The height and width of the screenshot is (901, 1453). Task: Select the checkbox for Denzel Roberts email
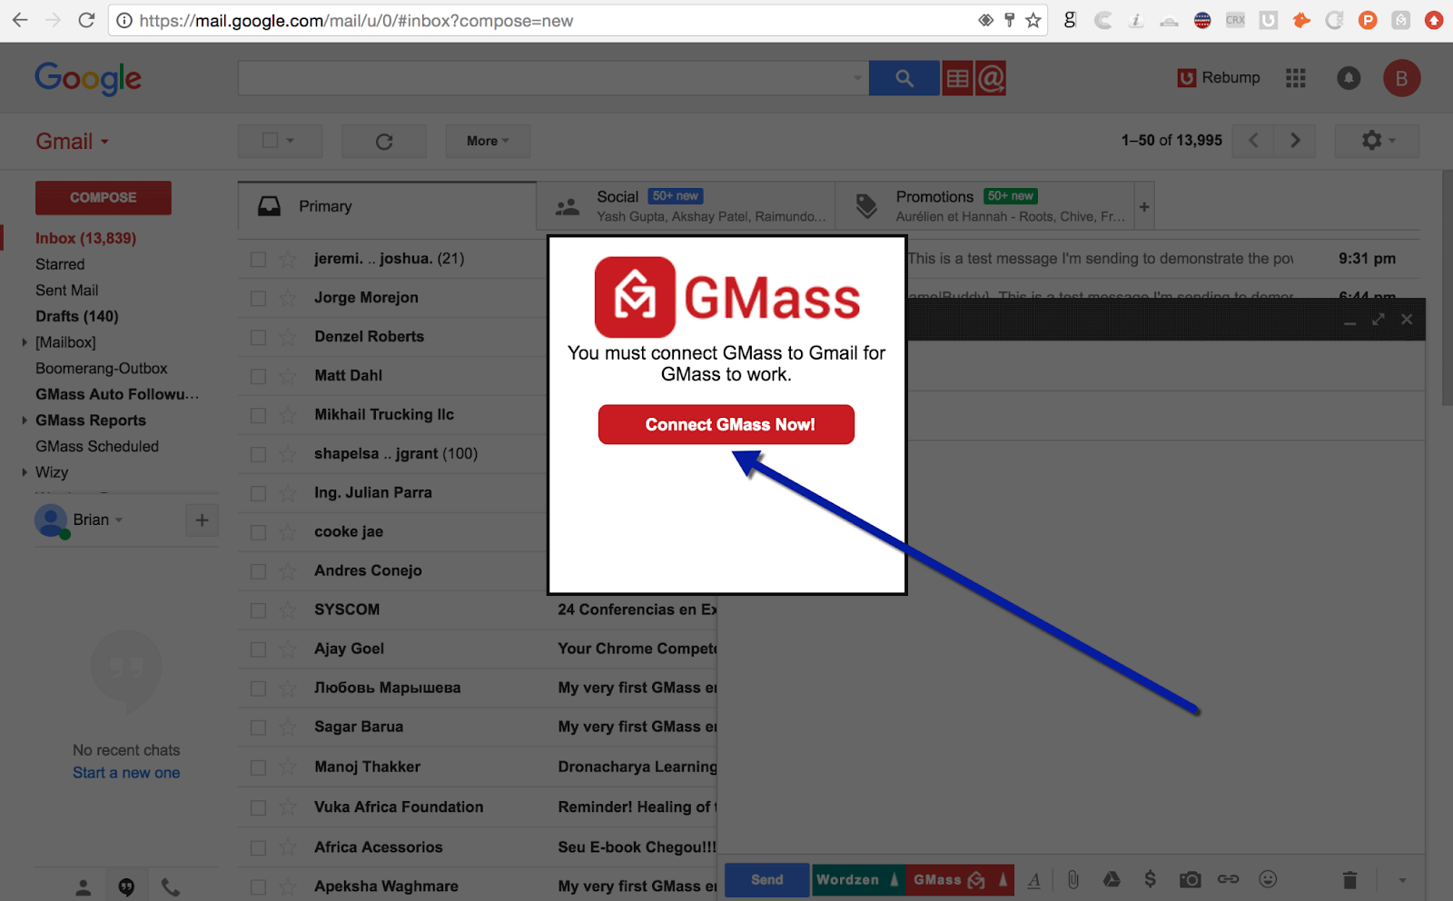pyautogui.click(x=259, y=338)
